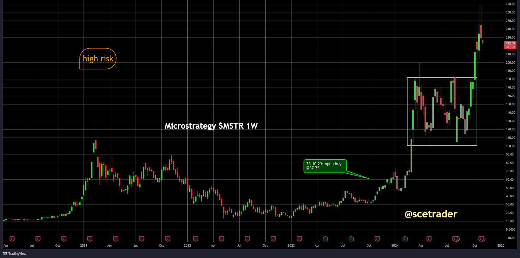520x258 pixels.
Task: Click the teal earnings marker beside the 2024 label
Action: pyautogui.click(x=405, y=239)
